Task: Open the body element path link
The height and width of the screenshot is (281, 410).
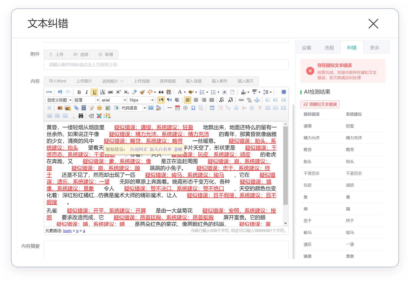Action: [67, 231]
